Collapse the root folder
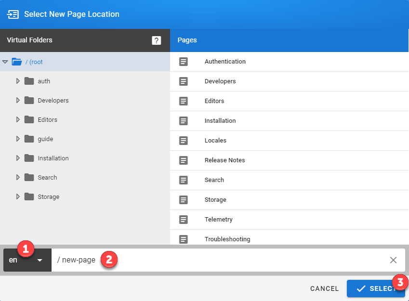Image resolution: width=409 pixels, height=301 pixels. (x=5, y=62)
